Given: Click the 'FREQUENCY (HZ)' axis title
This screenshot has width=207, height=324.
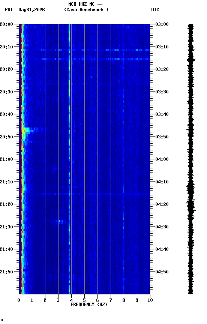Looking at the screenshot, I should (89, 304).
